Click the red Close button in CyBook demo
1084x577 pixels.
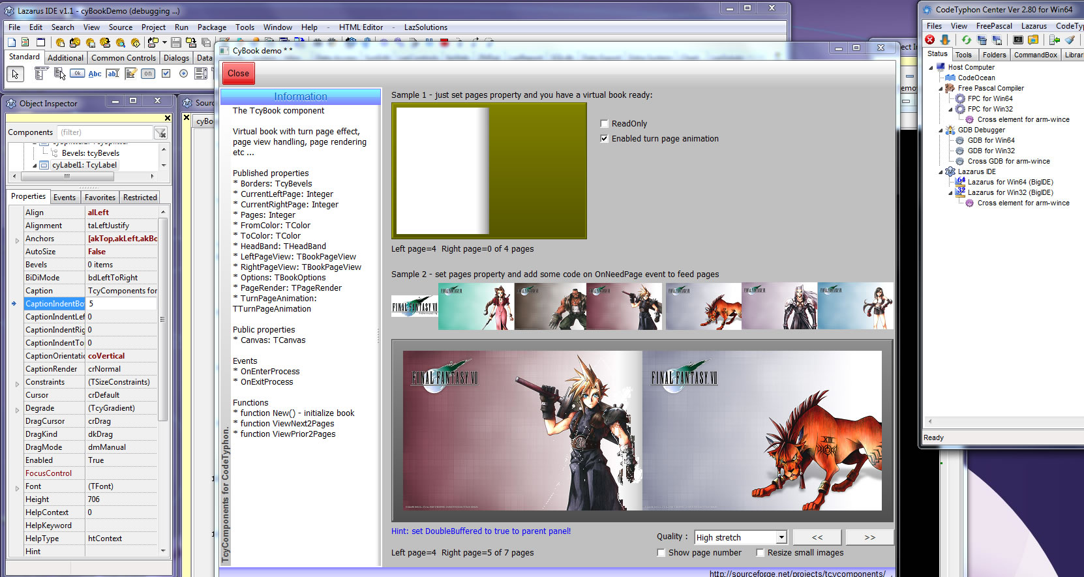[x=238, y=74]
